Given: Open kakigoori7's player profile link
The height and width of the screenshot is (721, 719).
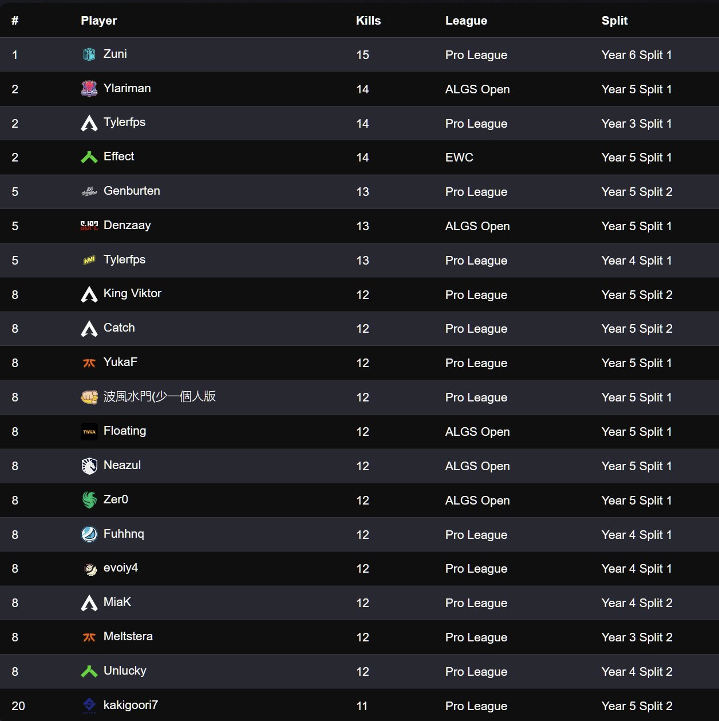Looking at the screenshot, I should (x=131, y=705).
